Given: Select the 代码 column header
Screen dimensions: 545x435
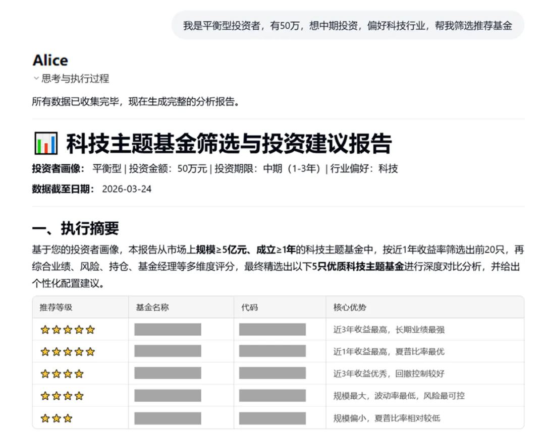Looking at the screenshot, I should [x=249, y=307].
